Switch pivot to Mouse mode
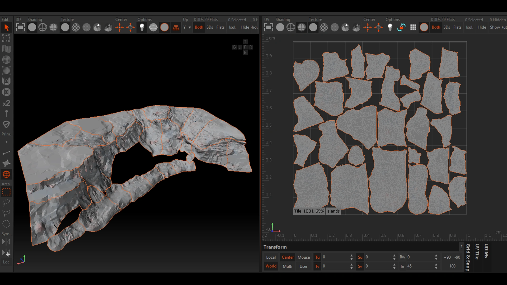This screenshot has width=507, height=285. [x=304, y=257]
